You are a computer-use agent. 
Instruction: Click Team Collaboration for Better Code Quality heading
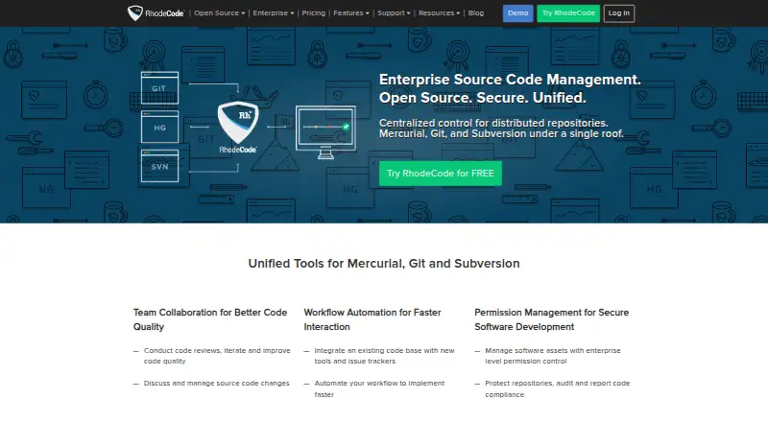(x=210, y=319)
